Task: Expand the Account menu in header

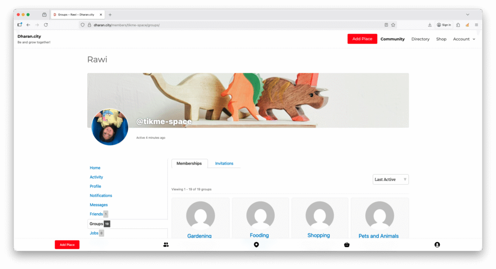Action: pyautogui.click(x=464, y=39)
